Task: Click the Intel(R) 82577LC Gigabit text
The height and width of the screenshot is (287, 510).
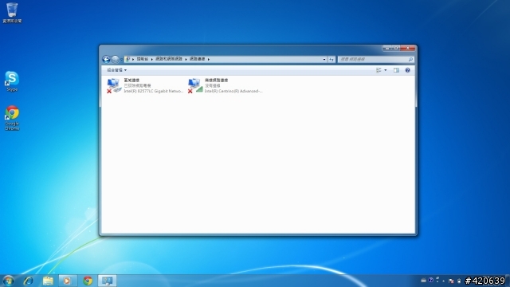Action: click(x=154, y=91)
